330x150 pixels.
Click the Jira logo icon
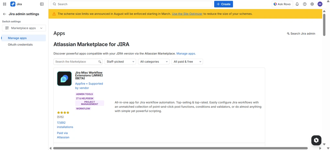tap(13, 4)
